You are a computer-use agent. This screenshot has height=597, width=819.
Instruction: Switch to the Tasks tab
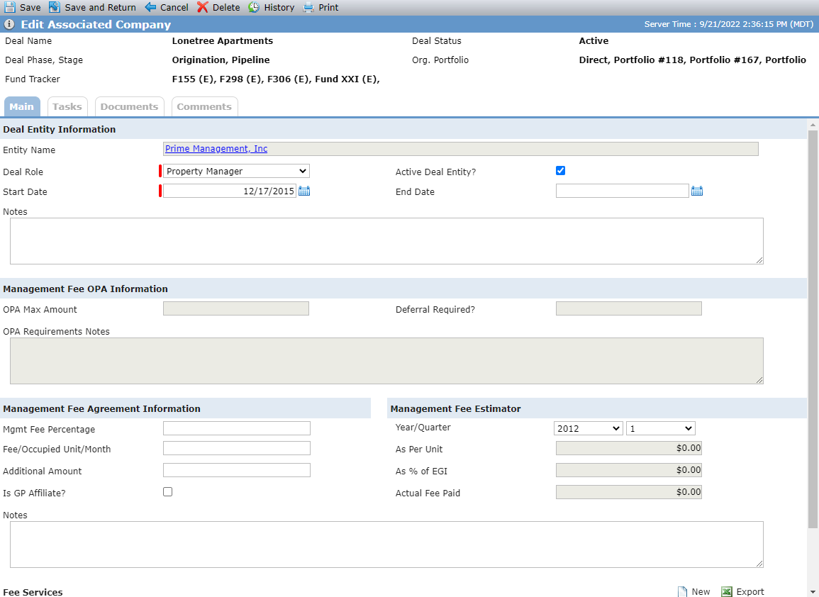point(67,106)
